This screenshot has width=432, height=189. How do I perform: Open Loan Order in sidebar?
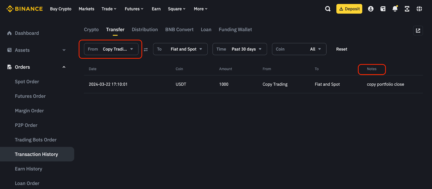[27, 184]
